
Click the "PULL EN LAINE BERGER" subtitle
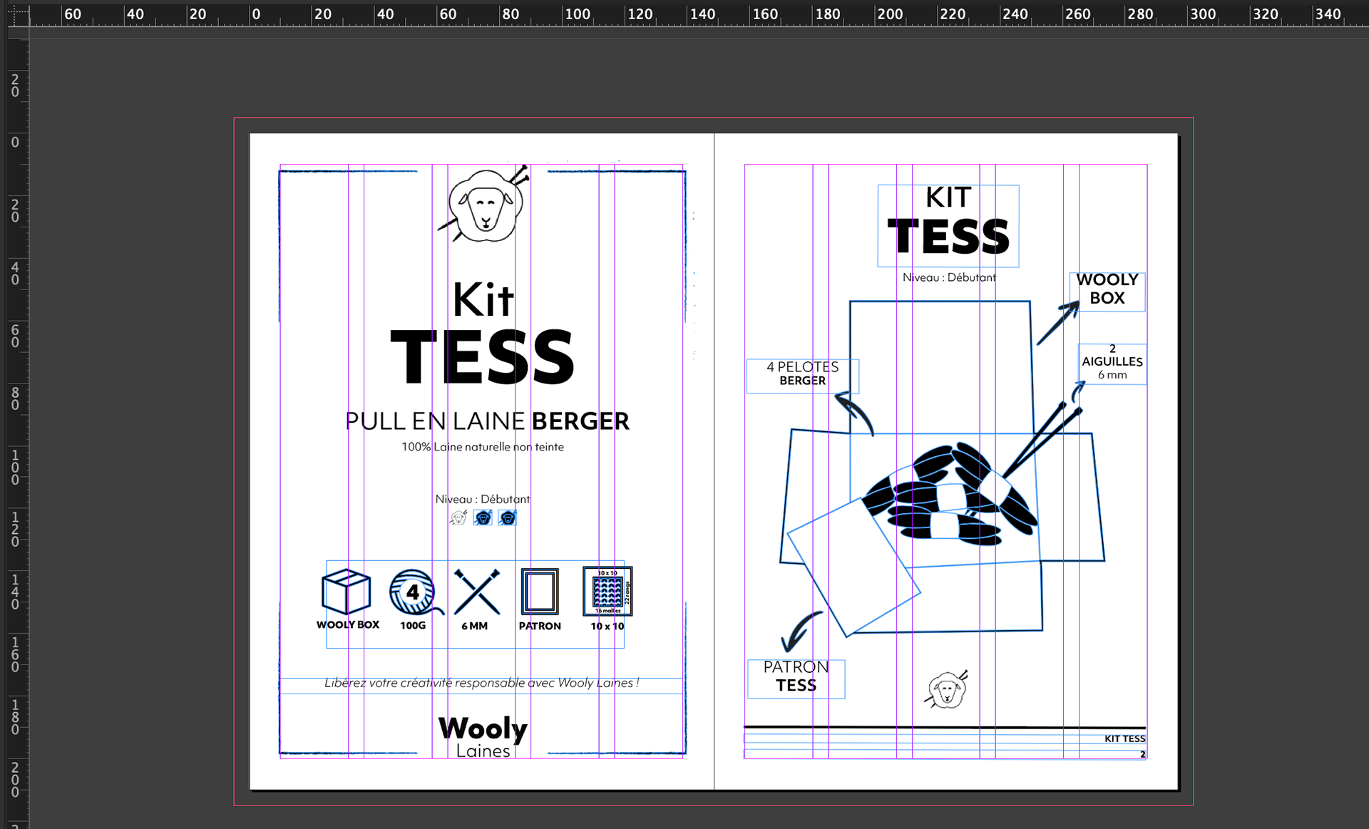(487, 421)
